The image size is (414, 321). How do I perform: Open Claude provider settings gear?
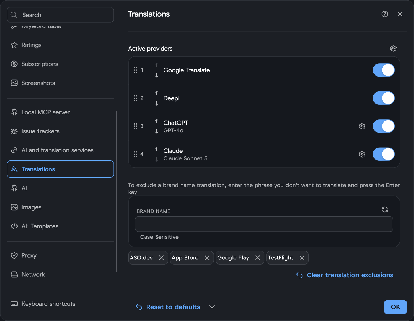pyautogui.click(x=362, y=154)
